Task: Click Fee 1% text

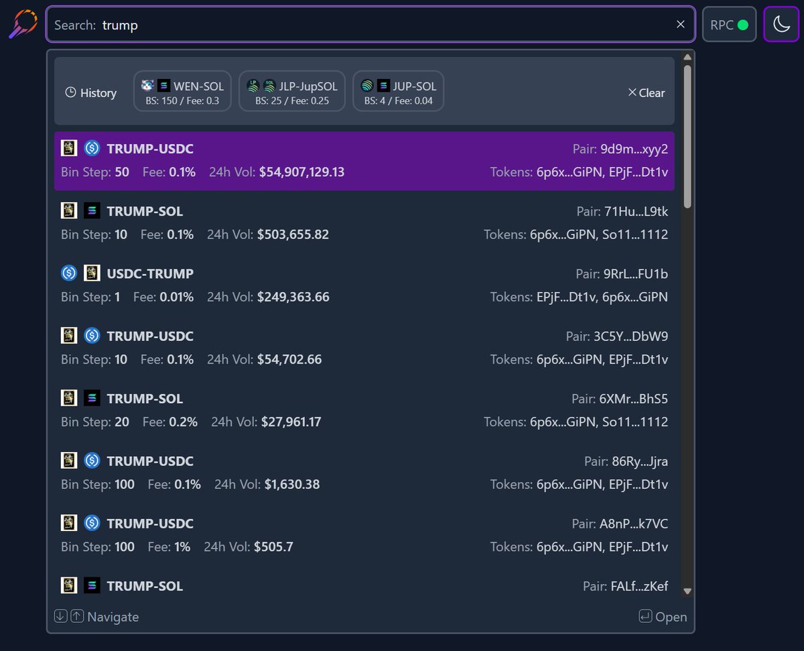Action: tap(169, 547)
